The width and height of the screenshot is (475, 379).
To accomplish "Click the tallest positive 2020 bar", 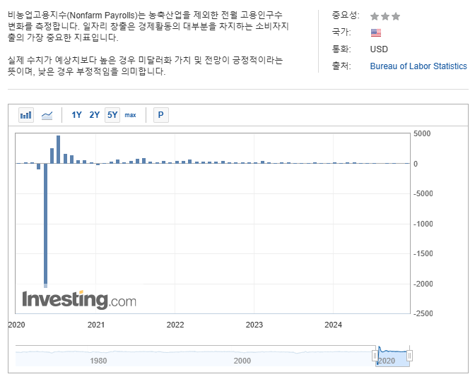I will 58,150.
